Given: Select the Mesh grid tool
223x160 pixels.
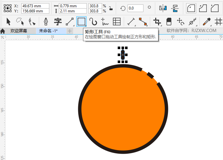Looking at the screenshot, I should (219, 22).
